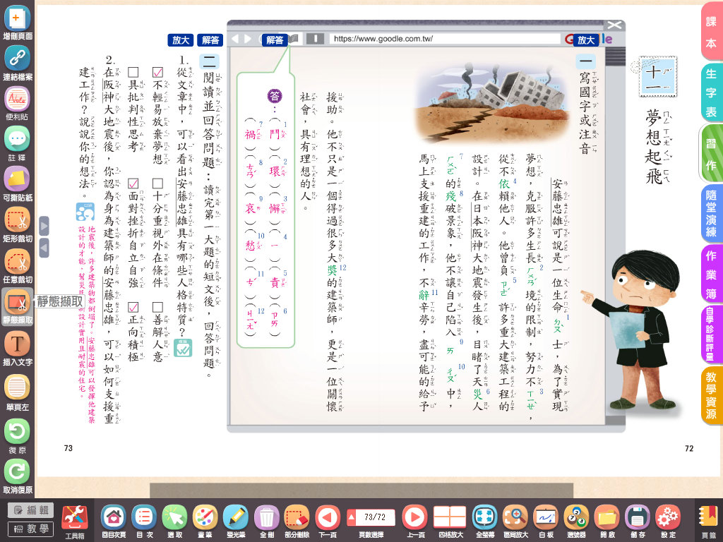Viewport: 723px width, 542px height.
Task: Click the 儲存 save disk icon
Action: pos(638,522)
